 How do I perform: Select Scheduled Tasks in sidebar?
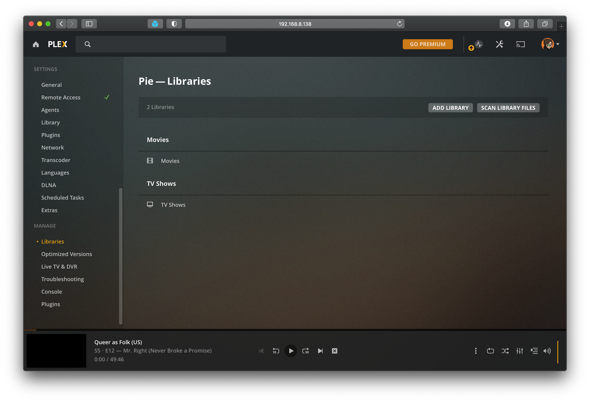pos(63,198)
